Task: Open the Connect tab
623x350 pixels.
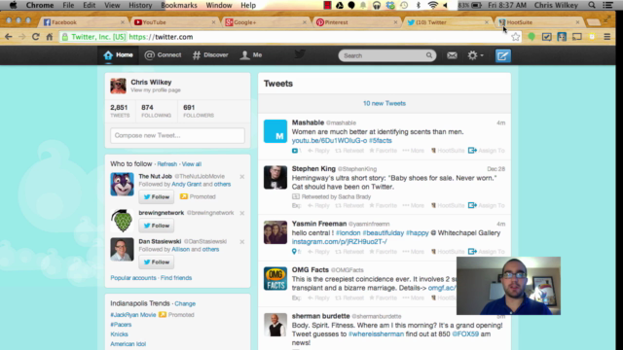Action: pos(163,55)
